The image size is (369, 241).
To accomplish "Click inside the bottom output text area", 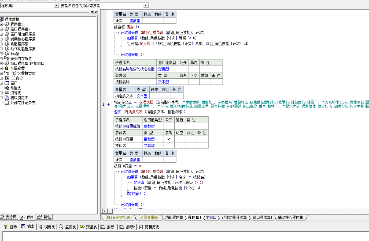I will (186, 236).
